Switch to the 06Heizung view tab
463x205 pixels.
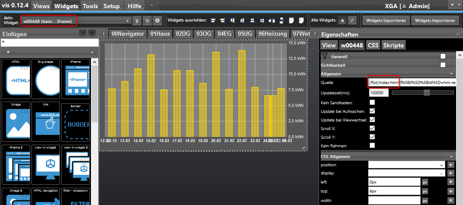coord(272,34)
